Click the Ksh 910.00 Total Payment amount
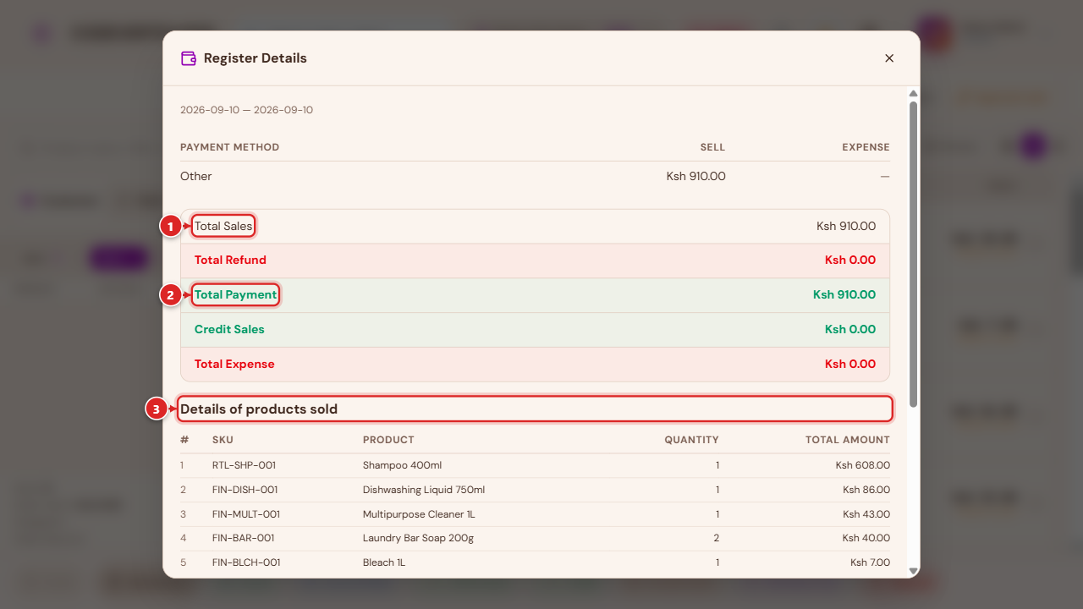This screenshot has width=1083, height=609. pos(844,295)
